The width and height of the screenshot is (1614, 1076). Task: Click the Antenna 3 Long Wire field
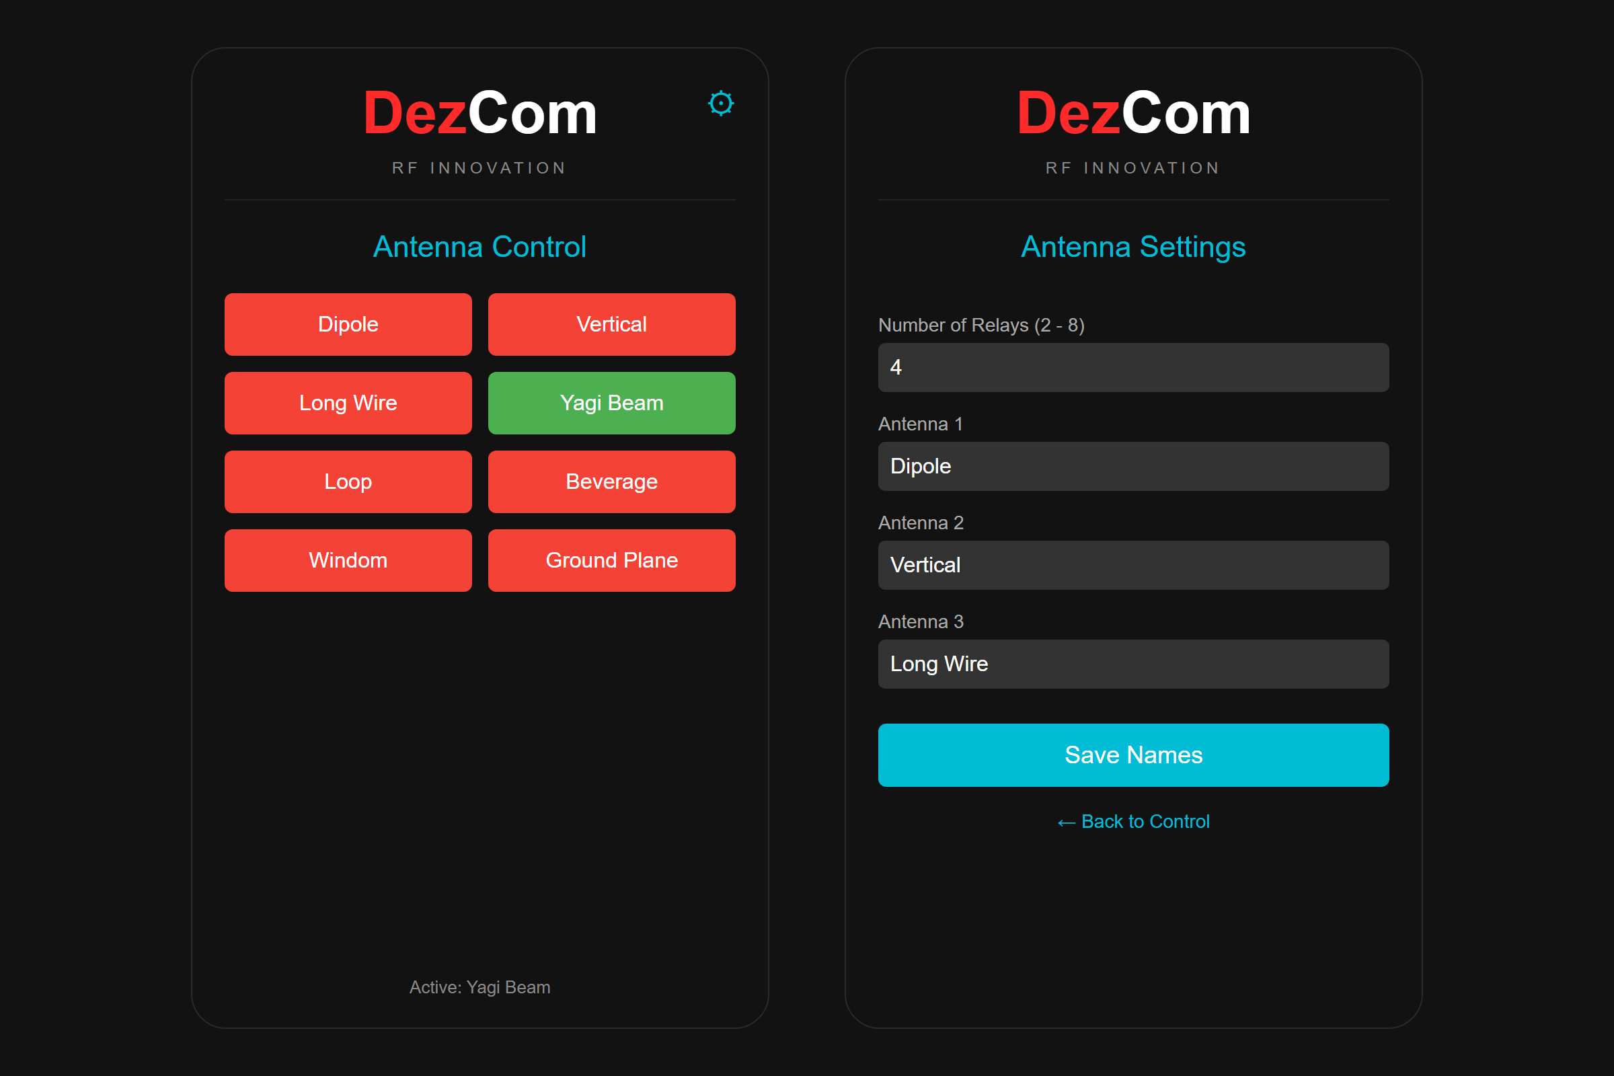coord(1134,664)
